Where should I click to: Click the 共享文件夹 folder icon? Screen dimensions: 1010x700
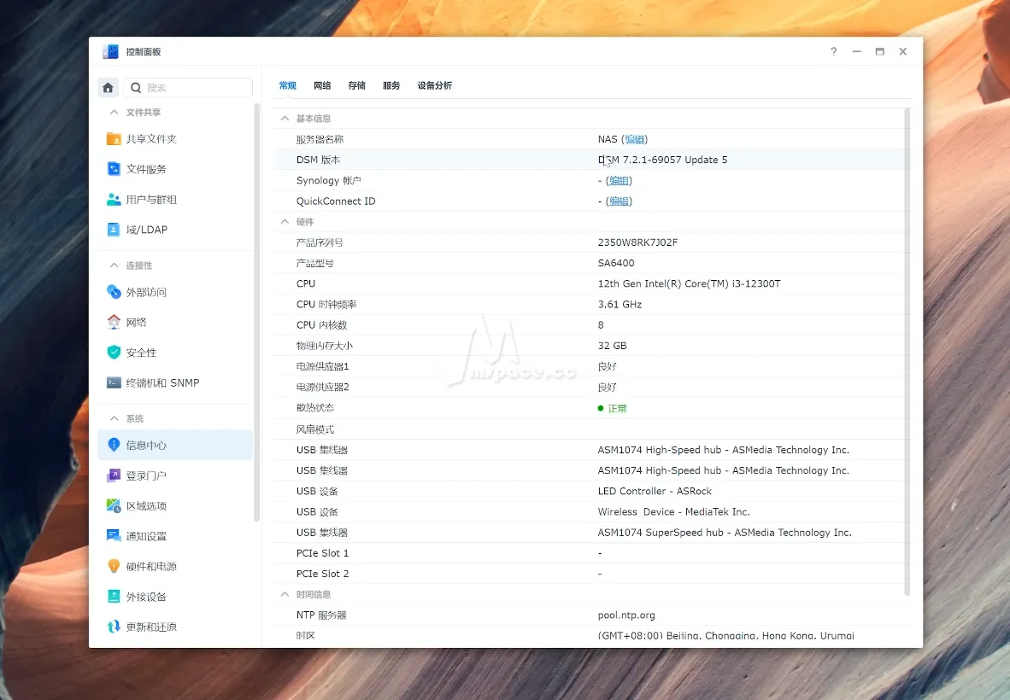[x=114, y=139]
